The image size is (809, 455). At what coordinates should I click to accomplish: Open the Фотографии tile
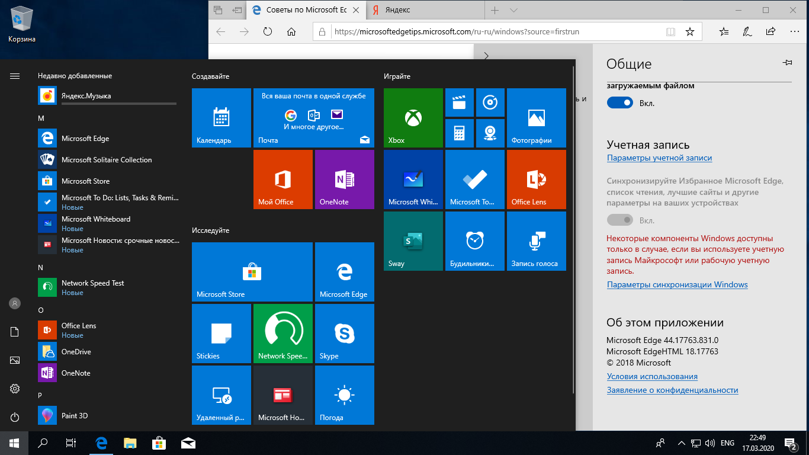click(x=537, y=118)
